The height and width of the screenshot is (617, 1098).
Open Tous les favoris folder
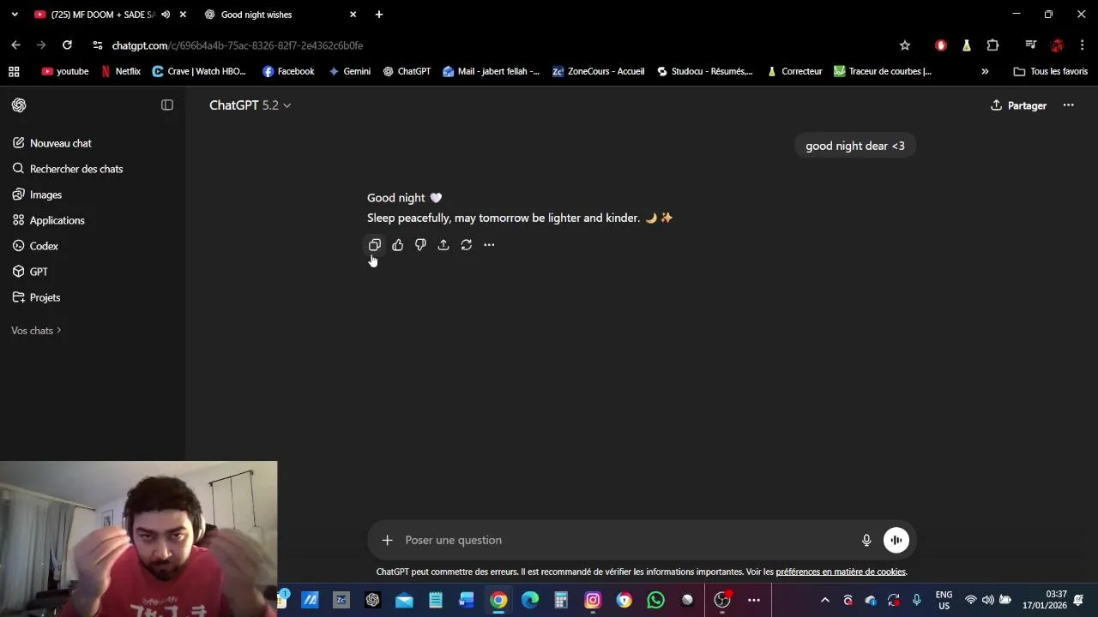pyautogui.click(x=1051, y=71)
